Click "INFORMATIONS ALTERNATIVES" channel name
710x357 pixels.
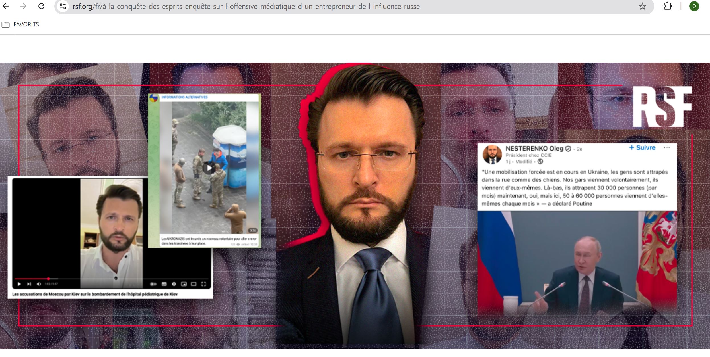click(x=184, y=97)
